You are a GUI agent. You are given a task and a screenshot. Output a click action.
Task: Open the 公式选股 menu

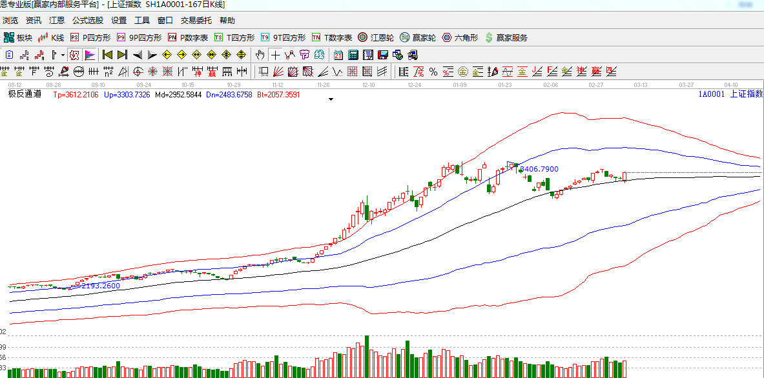87,21
